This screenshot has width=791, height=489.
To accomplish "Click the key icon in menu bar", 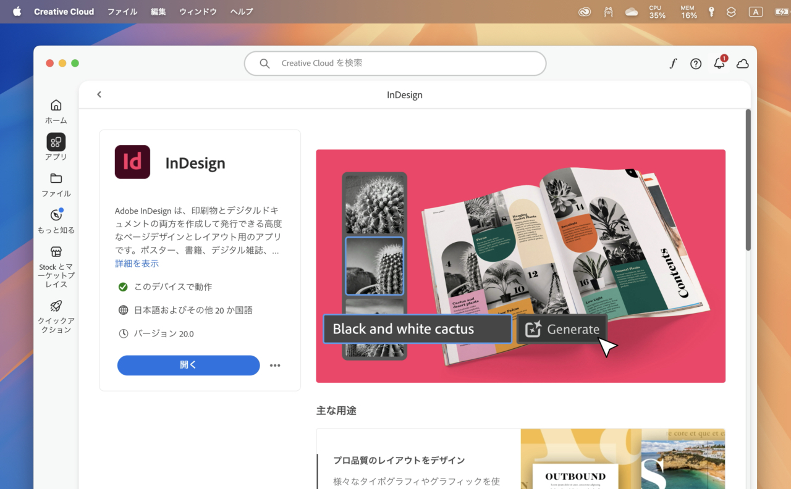I will tap(711, 12).
